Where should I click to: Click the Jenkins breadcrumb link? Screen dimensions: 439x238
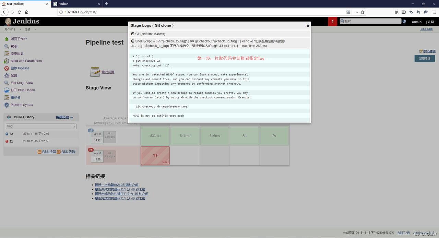click(x=10, y=29)
